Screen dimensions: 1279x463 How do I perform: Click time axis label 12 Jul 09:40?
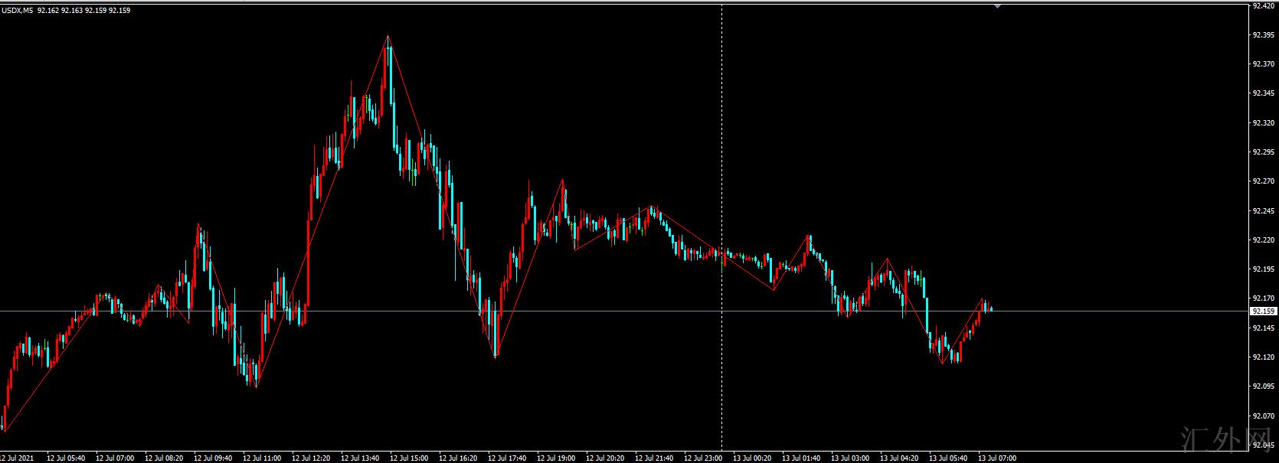tap(213, 458)
